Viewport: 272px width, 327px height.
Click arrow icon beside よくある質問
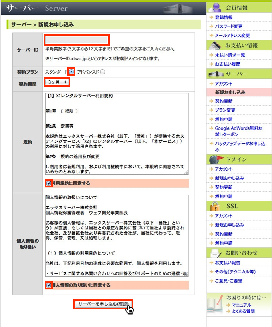[x=228, y=311]
